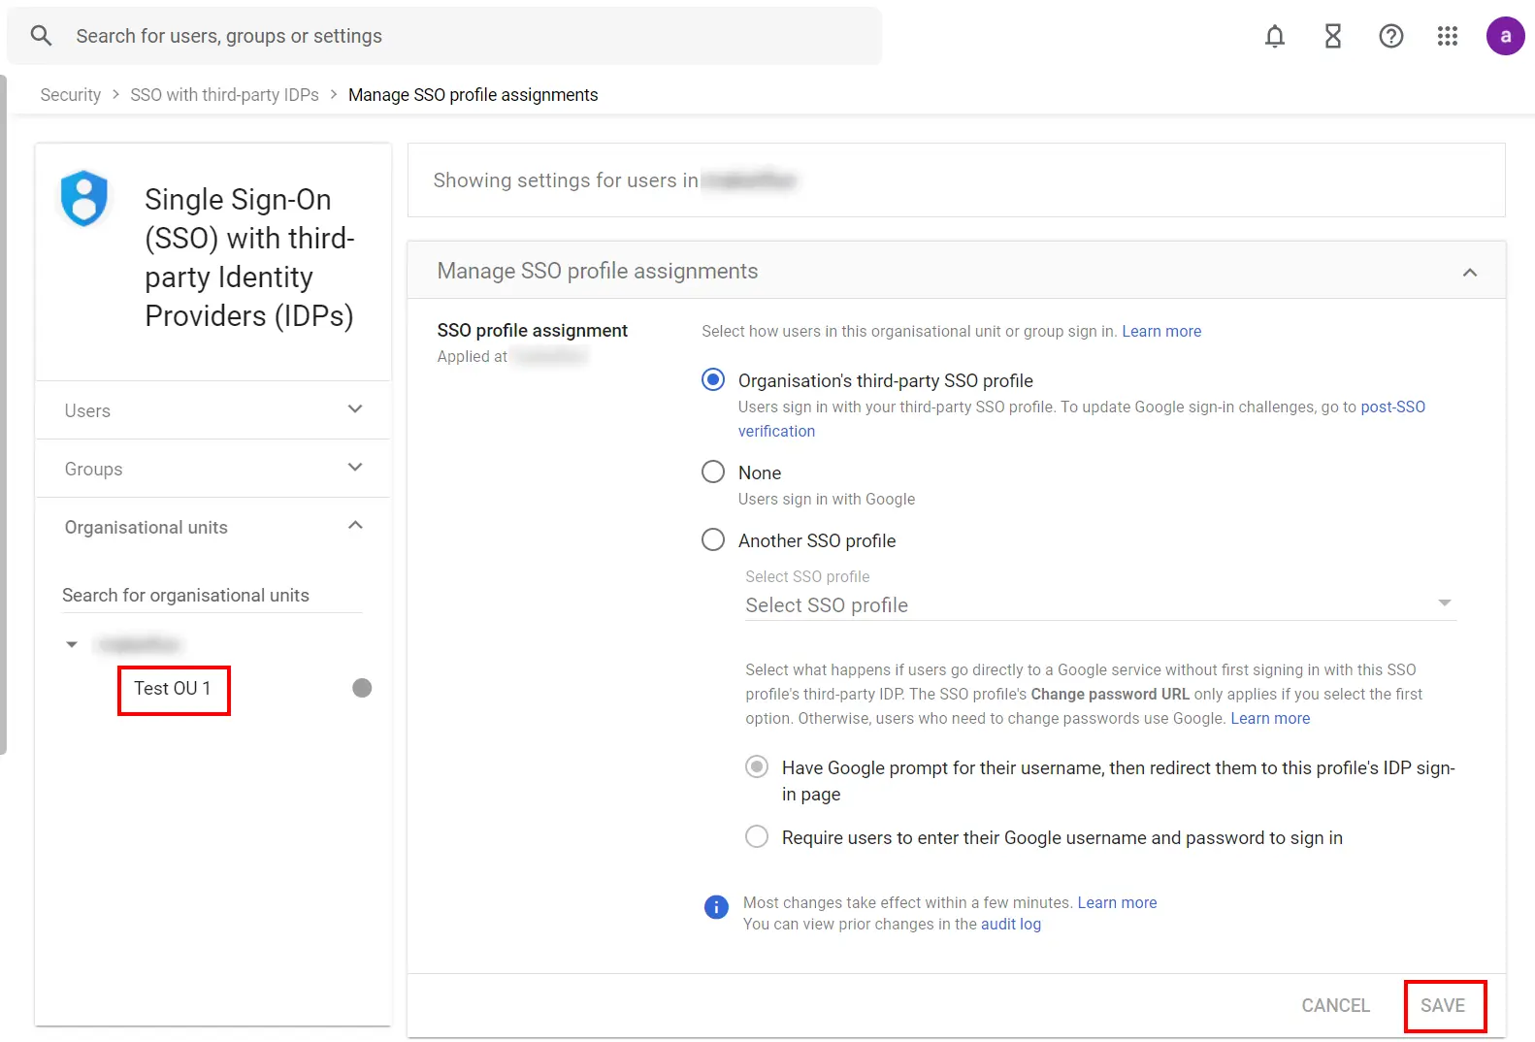Image resolution: width=1535 pixels, height=1042 pixels.
Task: Go to SSO with third-party IDPs breadcrumb
Action: click(x=224, y=95)
